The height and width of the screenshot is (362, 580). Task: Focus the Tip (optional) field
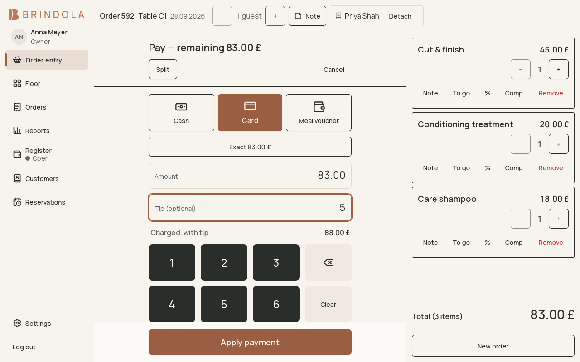(x=250, y=208)
